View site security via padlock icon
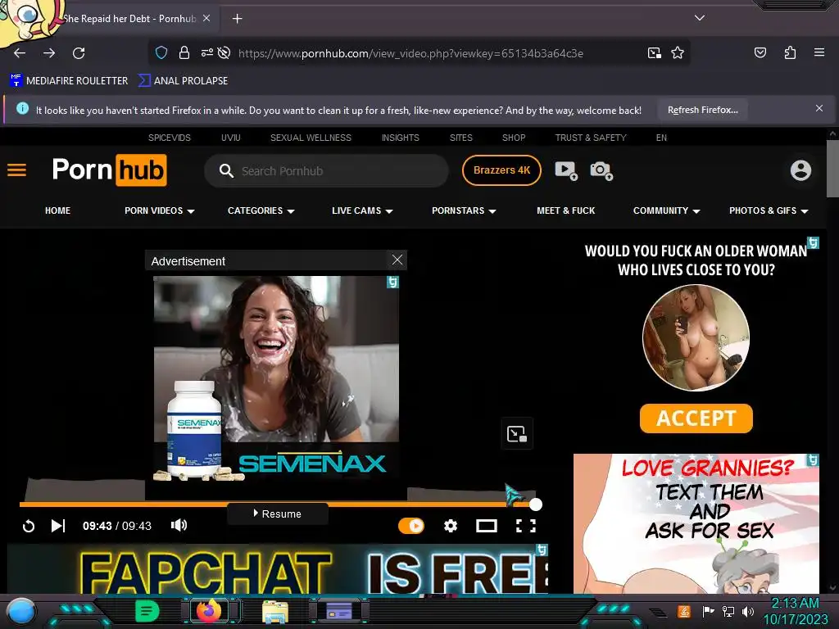The height and width of the screenshot is (629, 839). pos(184,52)
